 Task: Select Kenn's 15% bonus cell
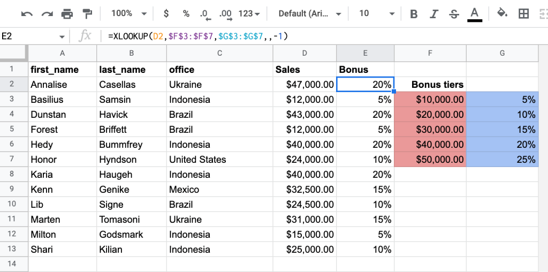tap(365, 190)
